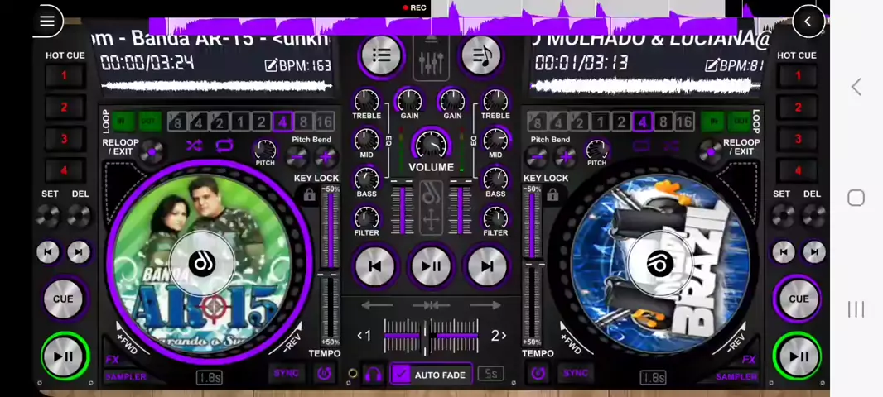Open the track list icon in center panel
This screenshot has height=397, width=883.
click(x=381, y=55)
